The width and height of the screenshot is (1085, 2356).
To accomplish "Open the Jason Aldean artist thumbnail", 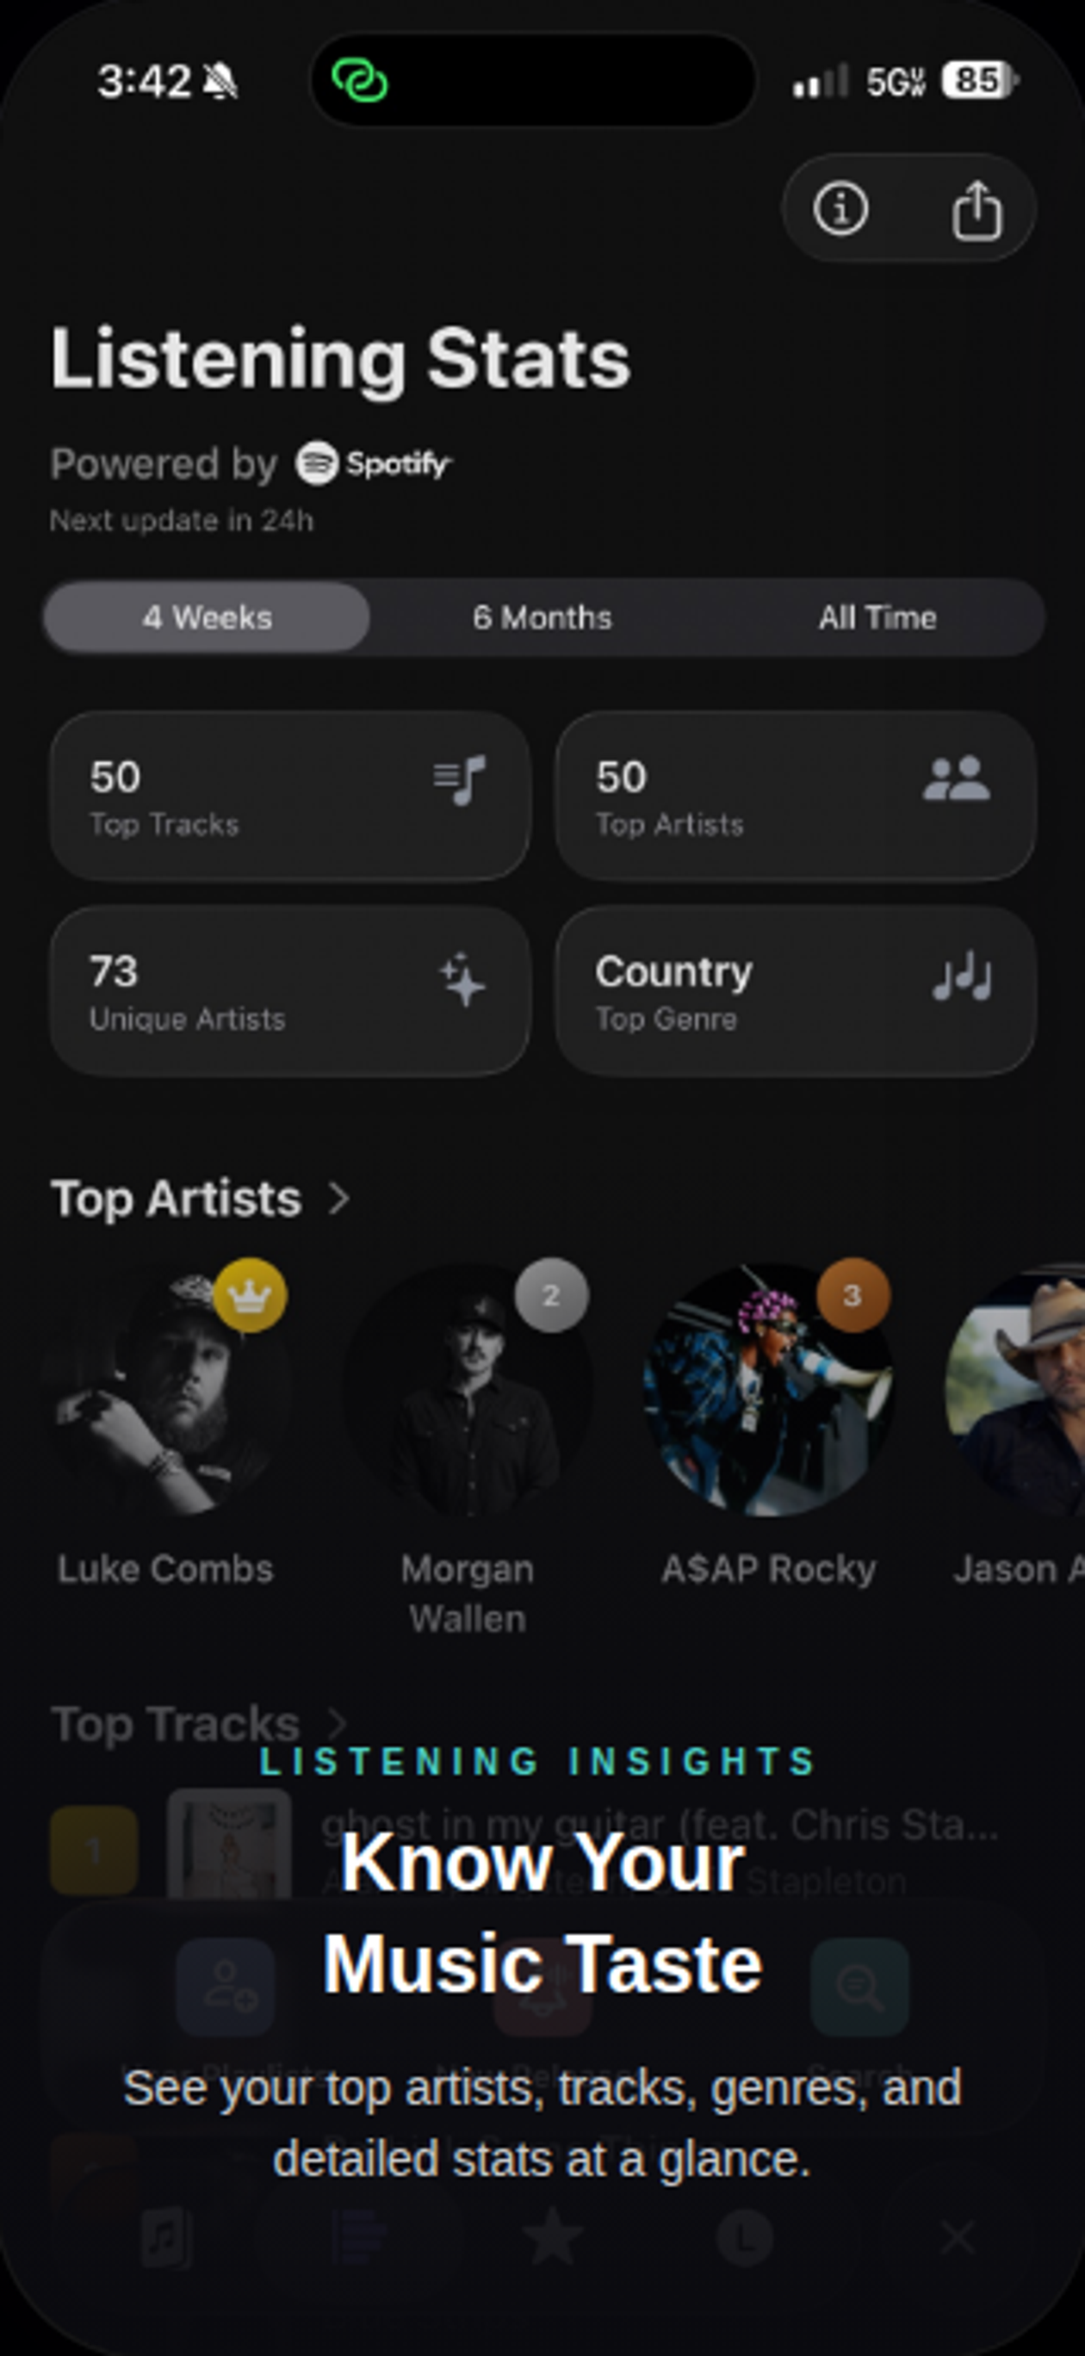I will (1017, 1390).
